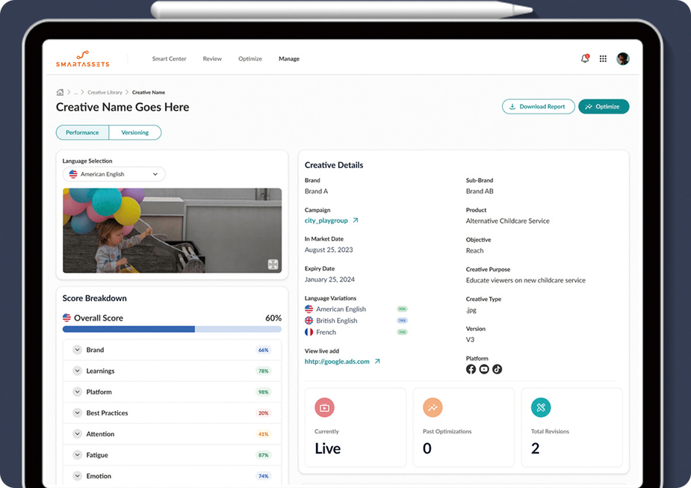Image resolution: width=691 pixels, height=488 pixels.
Task: Click the Past Optimizations orange icon
Action: (433, 407)
